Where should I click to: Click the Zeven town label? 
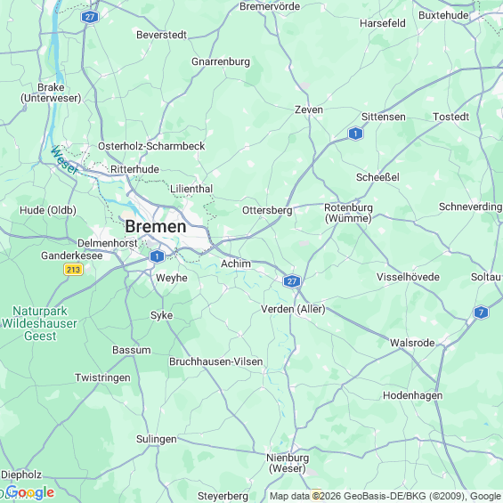click(309, 110)
